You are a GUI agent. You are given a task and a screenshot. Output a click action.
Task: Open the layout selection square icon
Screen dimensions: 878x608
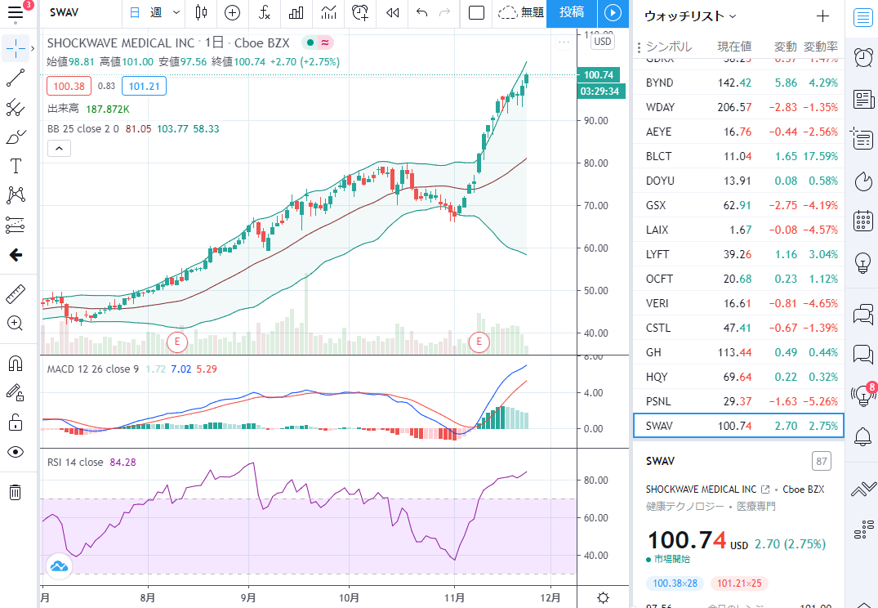click(476, 12)
